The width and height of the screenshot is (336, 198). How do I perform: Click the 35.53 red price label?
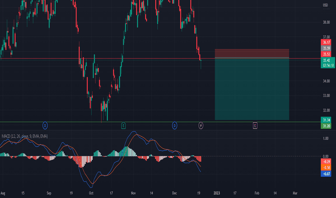[x=326, y=54]
